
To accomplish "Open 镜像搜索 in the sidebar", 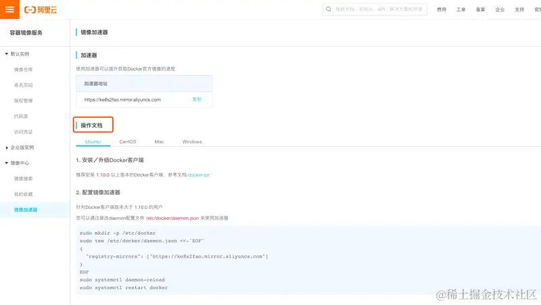I will 23,179.
